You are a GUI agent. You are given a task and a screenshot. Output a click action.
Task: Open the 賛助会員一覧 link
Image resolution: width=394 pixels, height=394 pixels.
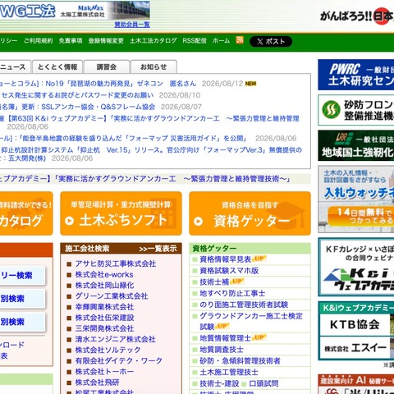132,25
